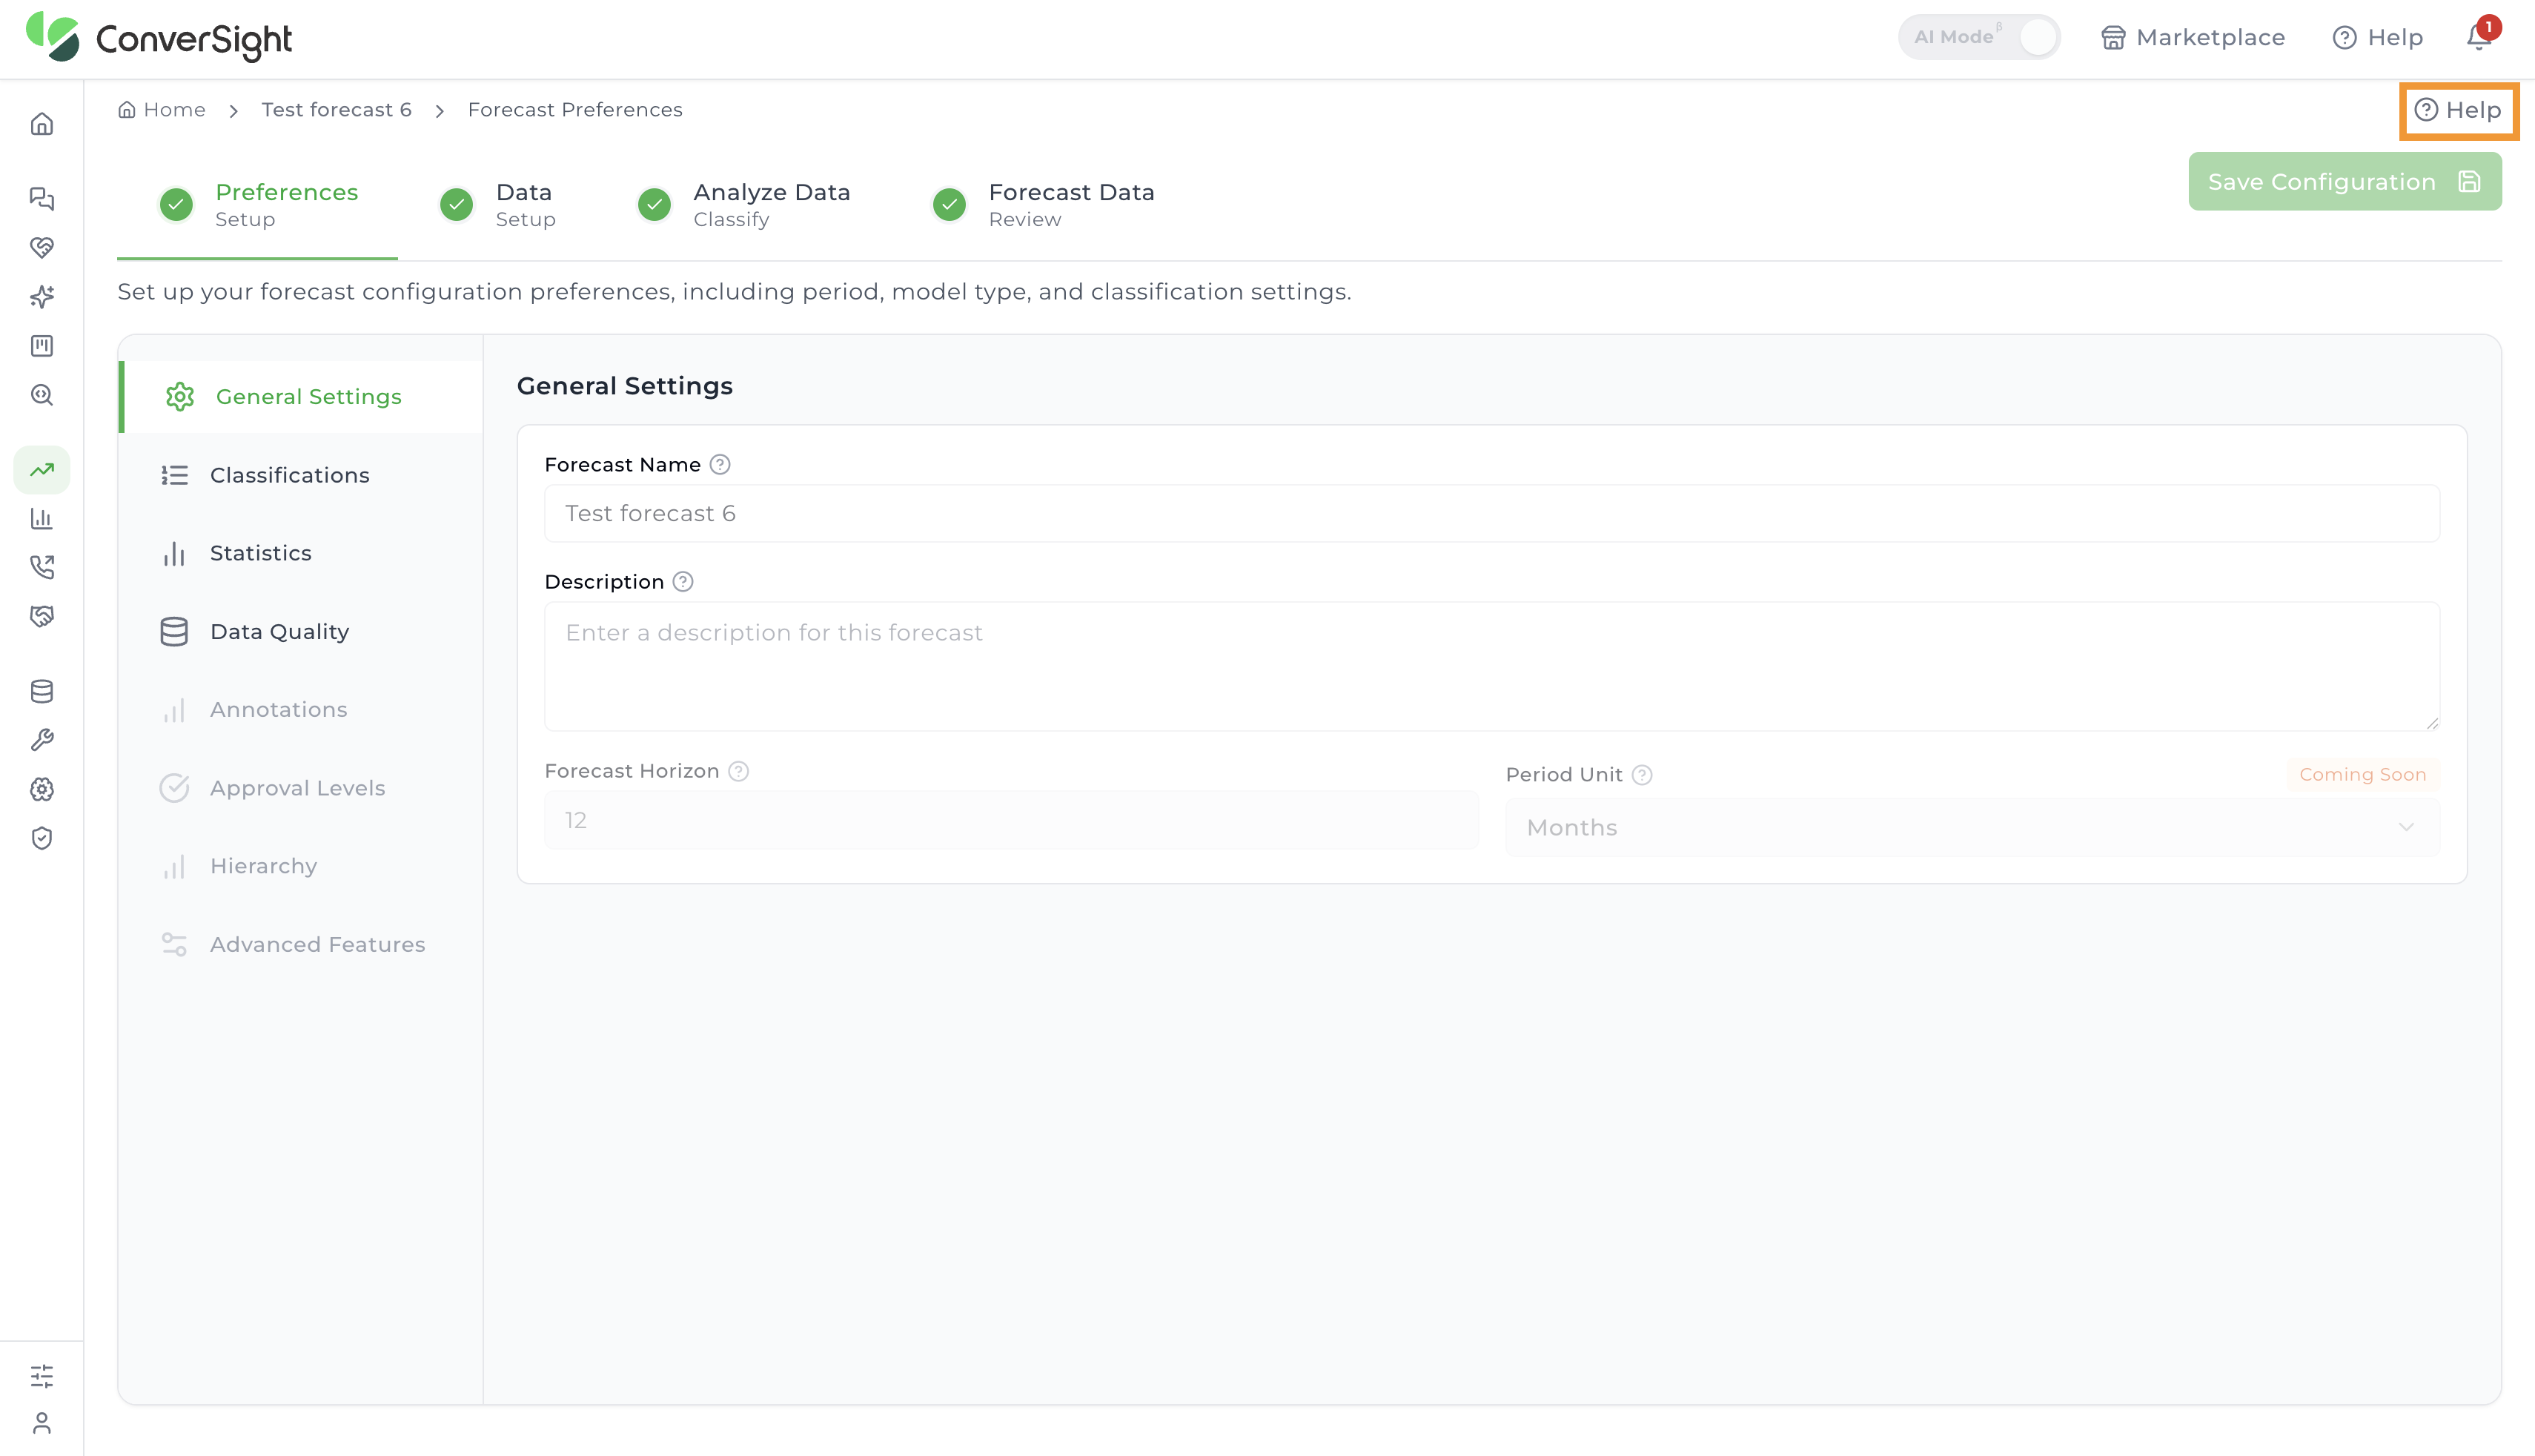Select the green trending-up forecast icon
Screen dimensions: 2535x1456
pos(42,470)
